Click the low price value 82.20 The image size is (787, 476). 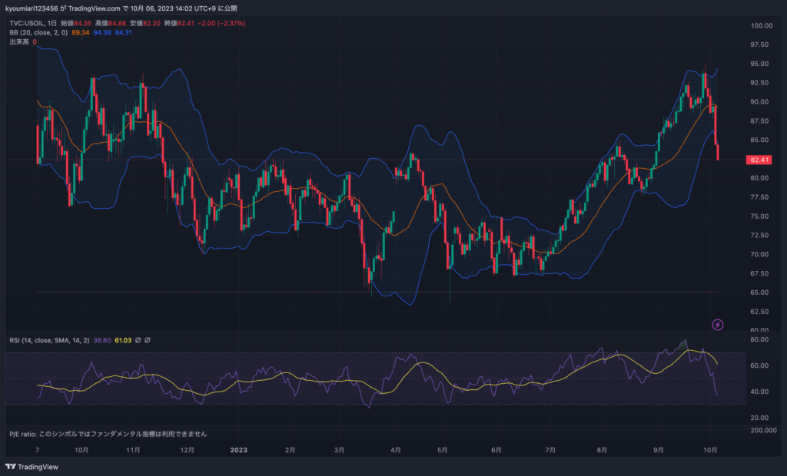tap(151, 23)
